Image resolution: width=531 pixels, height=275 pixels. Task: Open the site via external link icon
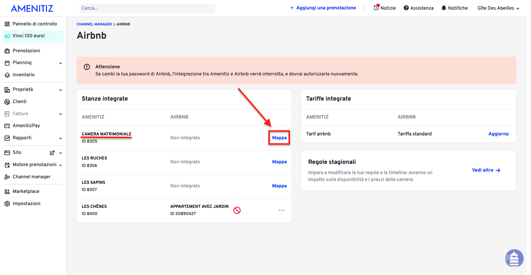52,153
